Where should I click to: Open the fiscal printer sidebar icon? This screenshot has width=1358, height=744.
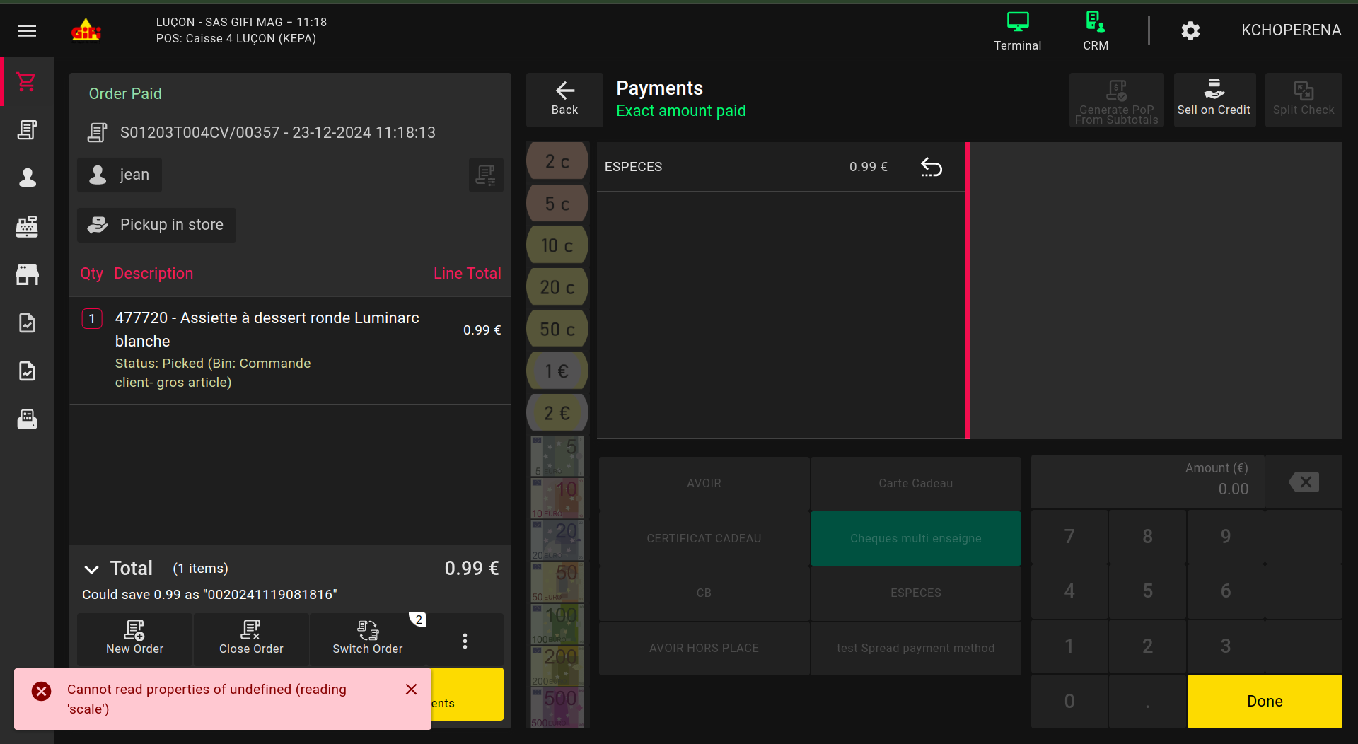pos(27,419)
